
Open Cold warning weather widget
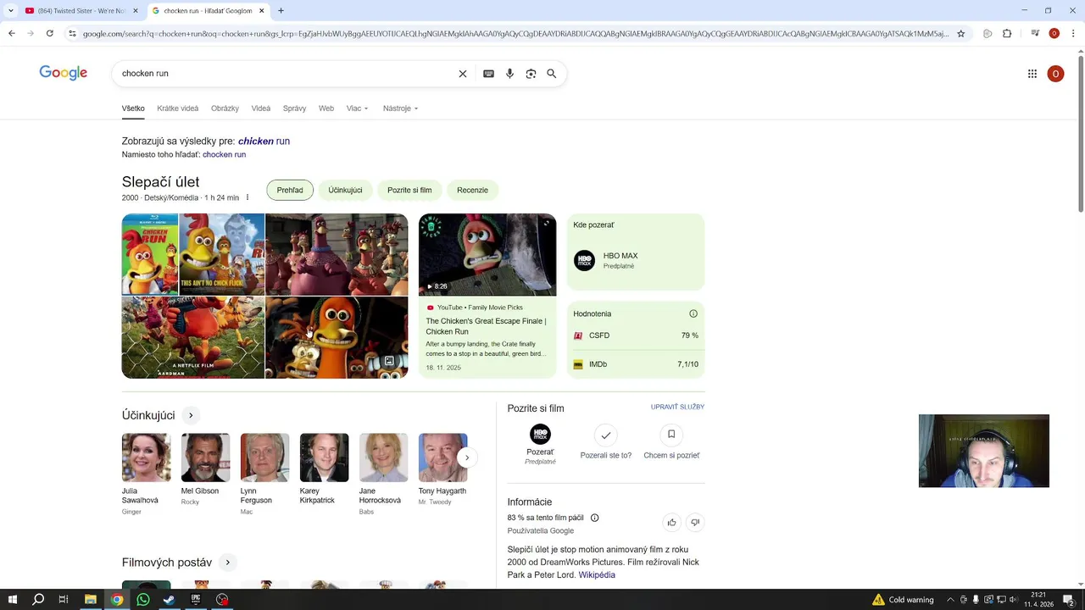(903, 600)
